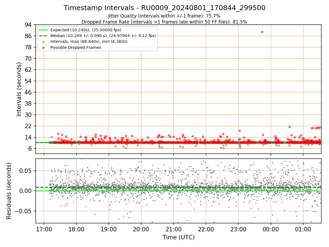Click the x-axis tick label '19:00'
The height and width of the screenshot is (247, 329).
point(109,229)
